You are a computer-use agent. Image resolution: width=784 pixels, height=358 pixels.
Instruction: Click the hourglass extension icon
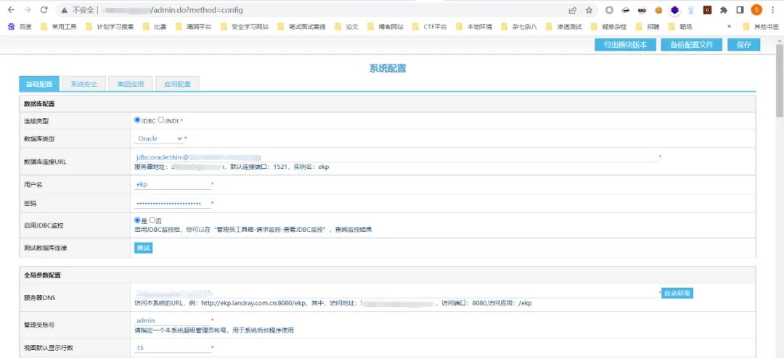(691, 10)
